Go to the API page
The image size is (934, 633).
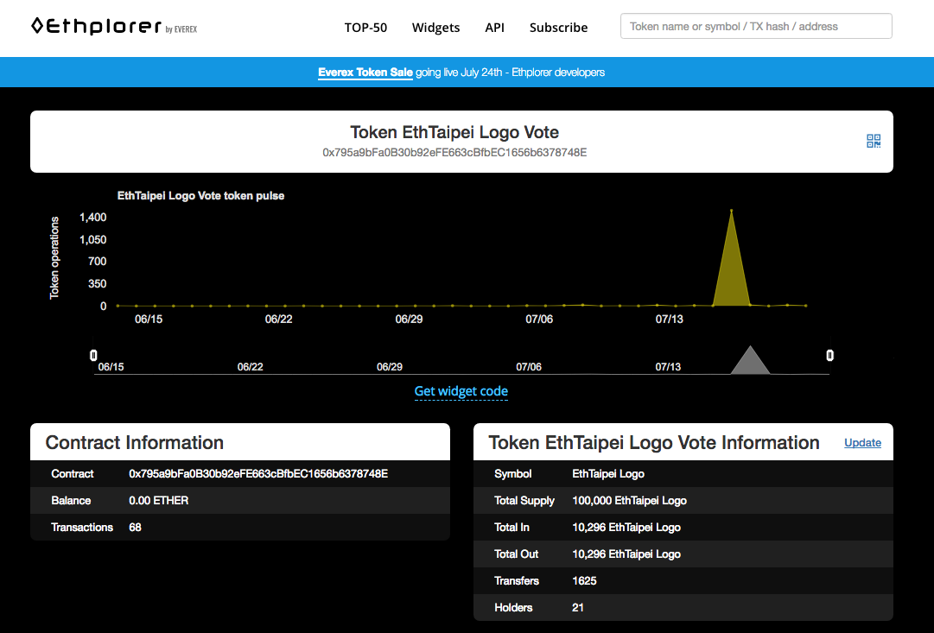click(x=494, y=28)
